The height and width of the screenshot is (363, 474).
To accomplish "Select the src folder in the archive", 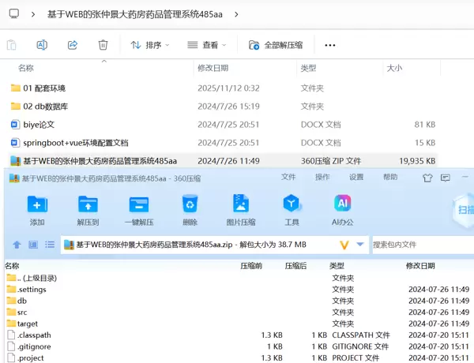I will pyautogui.click(x=22, y=312).
